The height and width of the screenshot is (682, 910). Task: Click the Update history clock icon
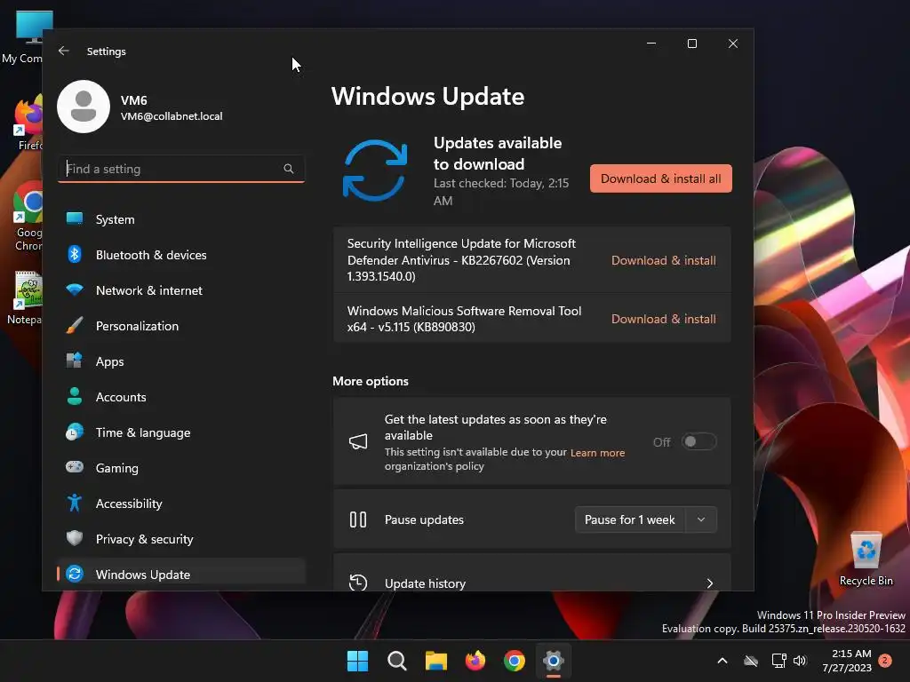(358, 583)
